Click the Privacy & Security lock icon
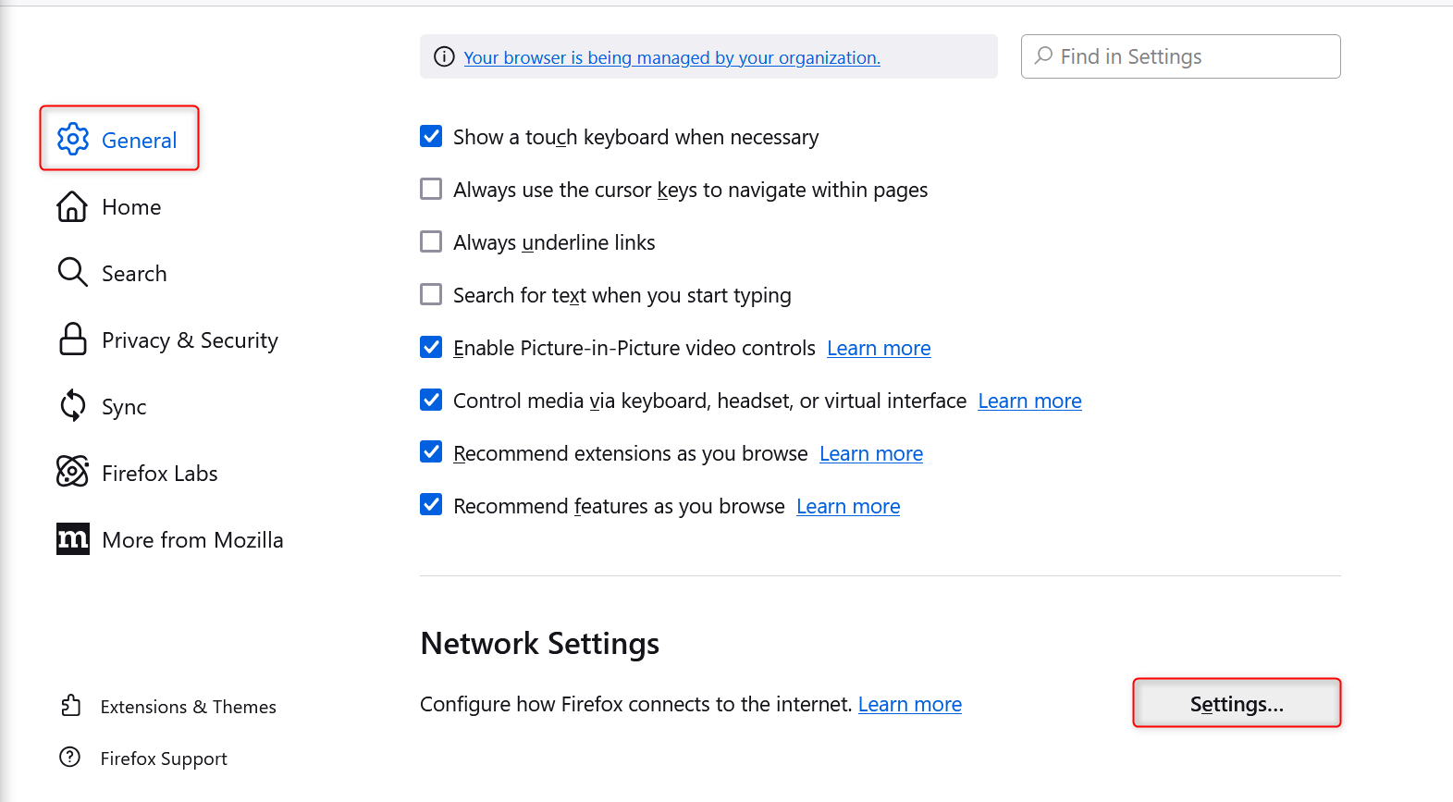Viewport: 1453px width, 802px height. point(73,339)
